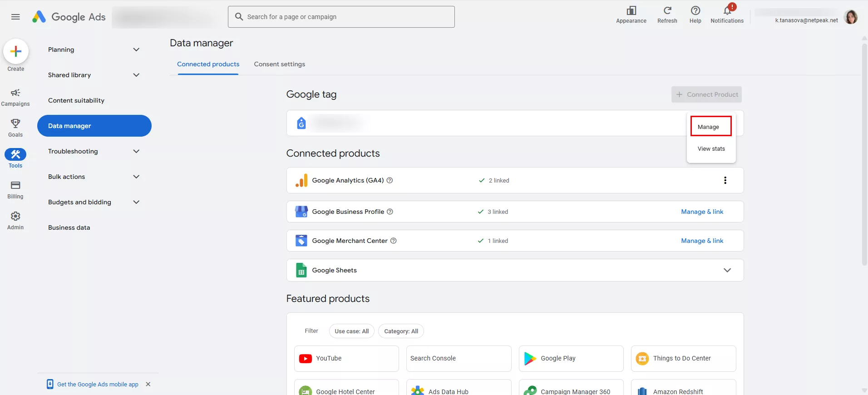Click the user profile avatar

tap(850, 17)
